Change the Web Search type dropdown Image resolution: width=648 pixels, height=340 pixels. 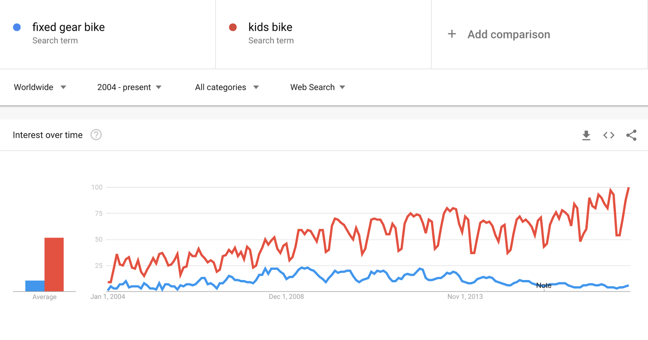[x=317, y=87]
